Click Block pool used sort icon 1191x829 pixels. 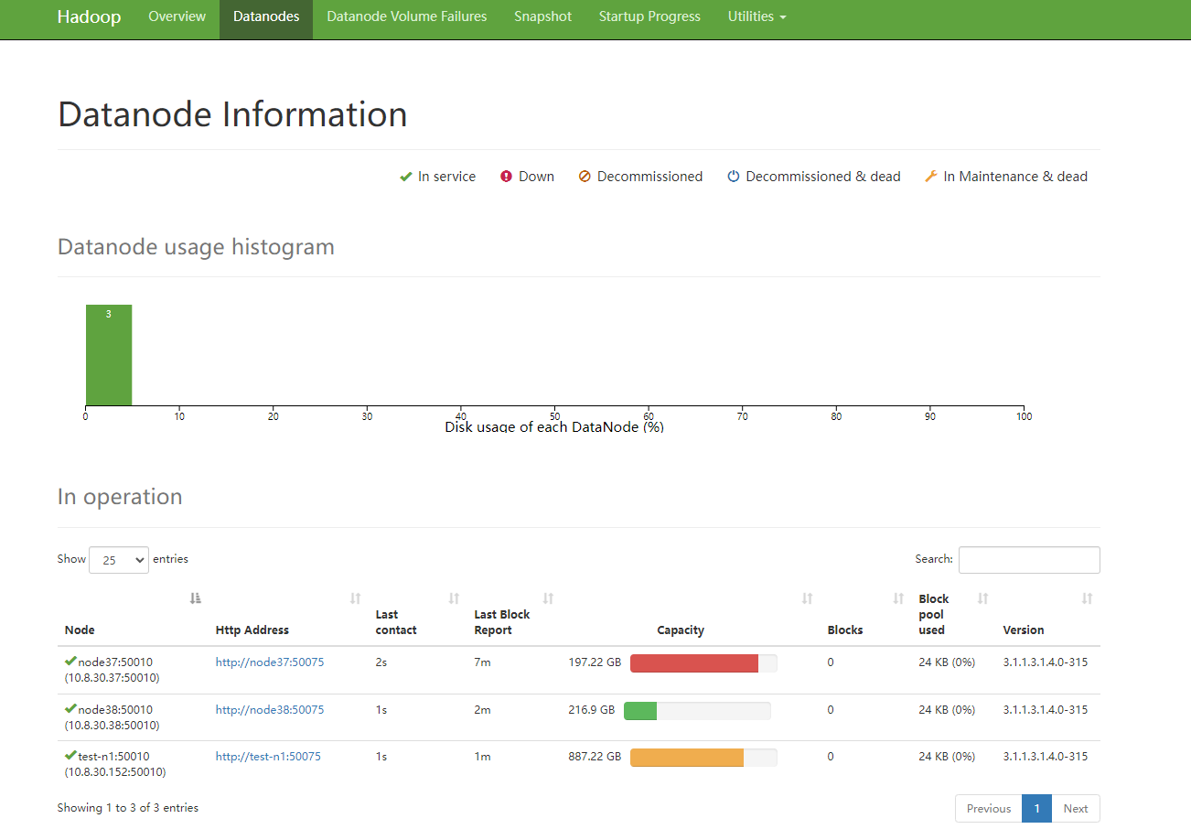(x=982, y=598)
